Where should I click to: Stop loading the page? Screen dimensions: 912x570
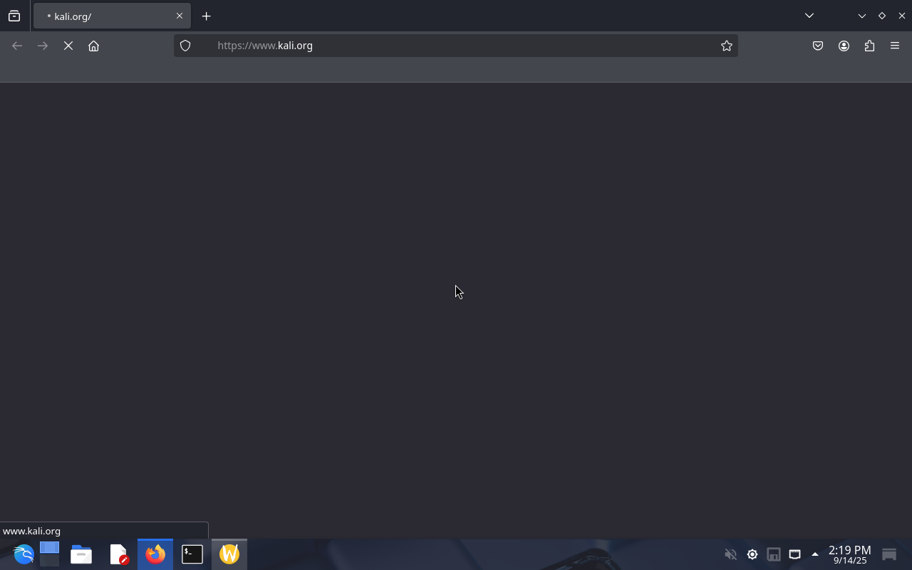[x=68, y=46]
